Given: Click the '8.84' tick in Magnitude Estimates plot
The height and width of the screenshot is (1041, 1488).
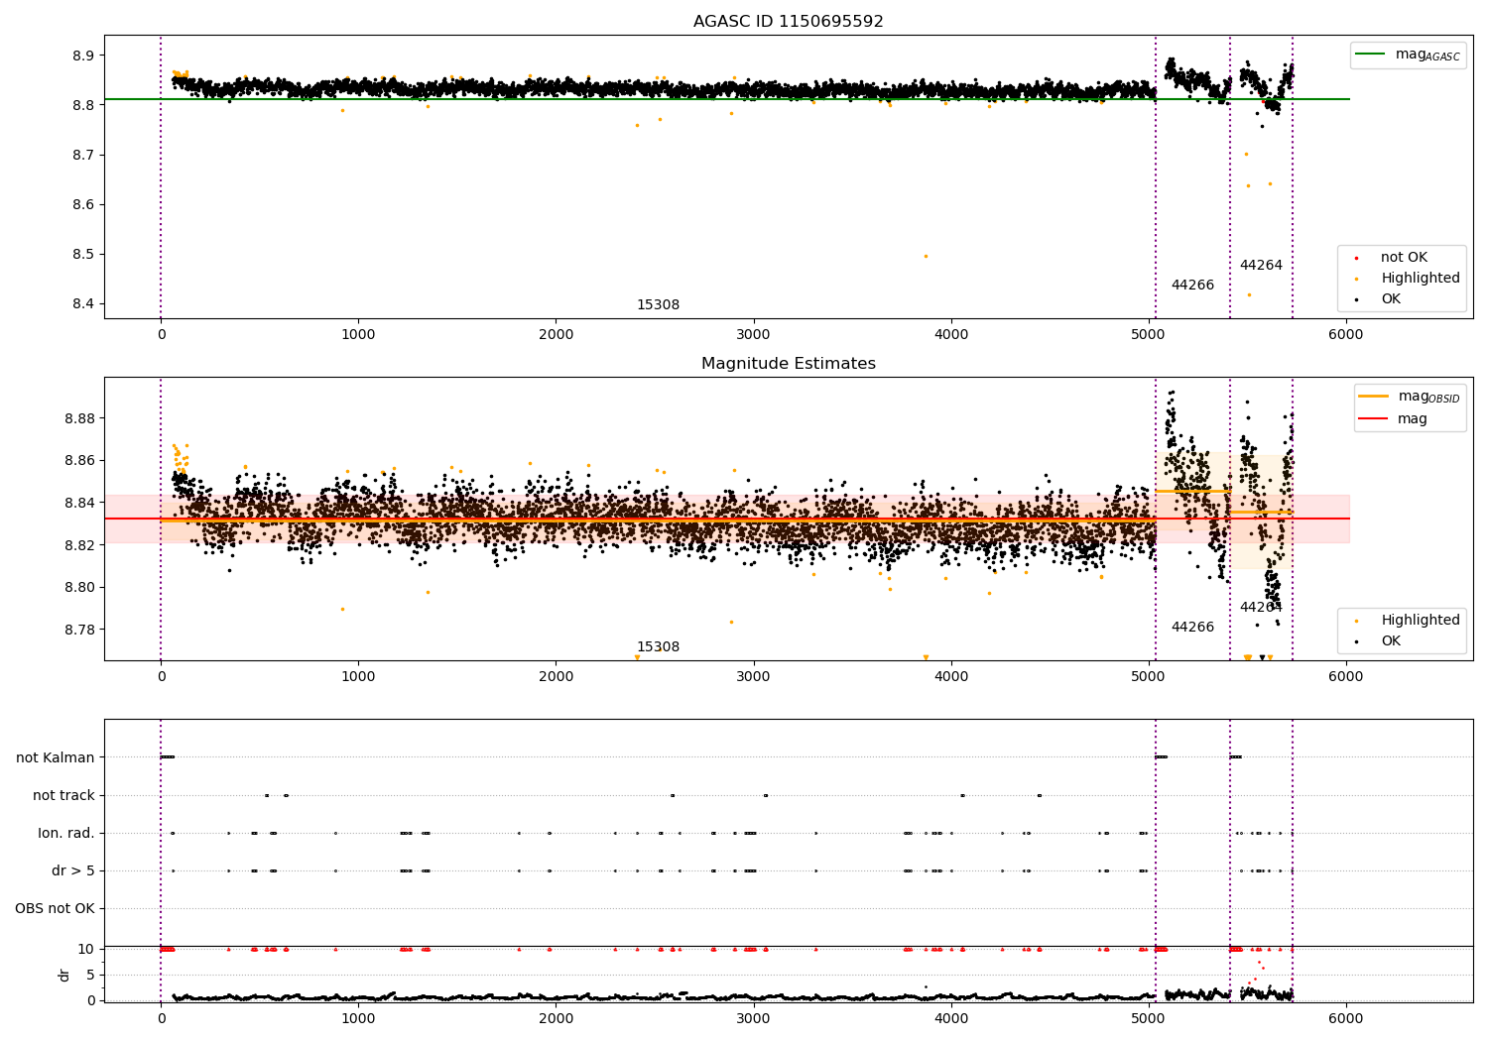Looking at the screenshot, I should (x=79, y=503).
